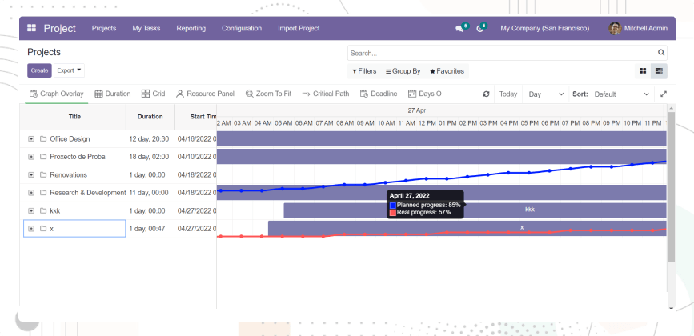Click the Search input field
The height and width of the screenshot is (336, 694).
[x=502, y=53]
